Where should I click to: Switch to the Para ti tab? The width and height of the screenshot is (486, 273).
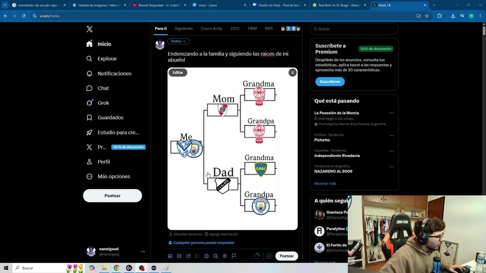[161, 28]
